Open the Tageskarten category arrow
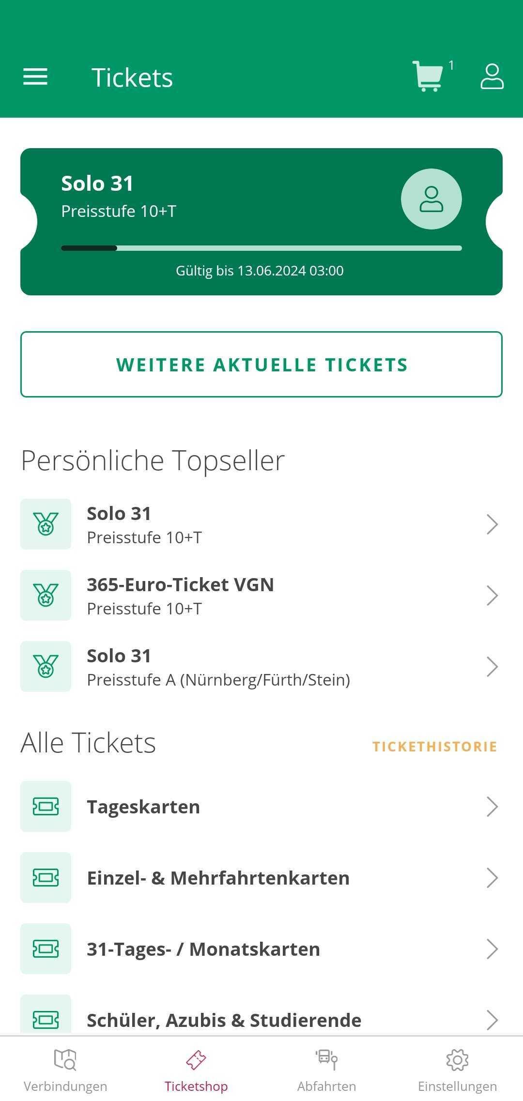The image size is (523, 1101). click(x=492, y=807)
